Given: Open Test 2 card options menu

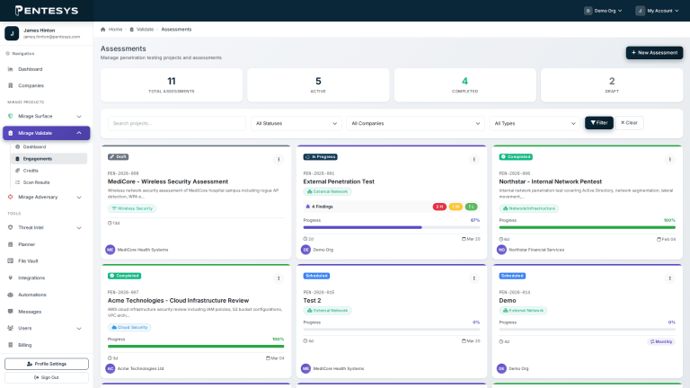Looking at the screenshot, I should click(474, 278).
